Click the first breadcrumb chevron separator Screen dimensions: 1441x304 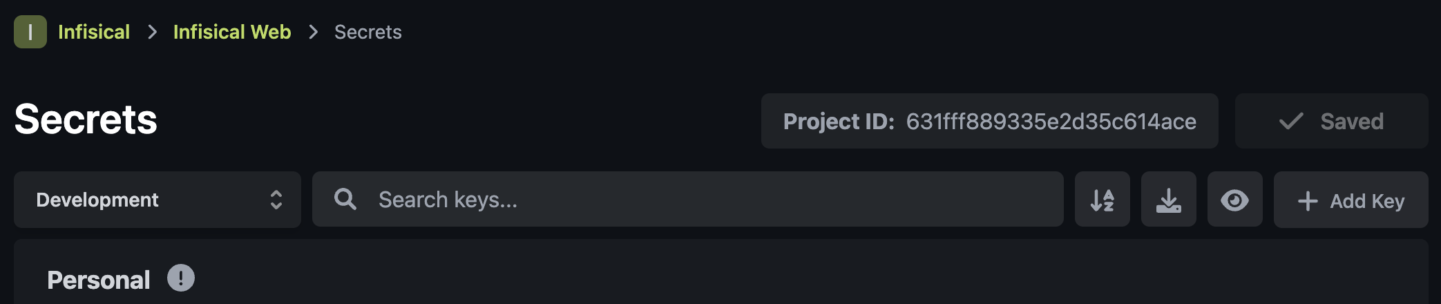152,32
